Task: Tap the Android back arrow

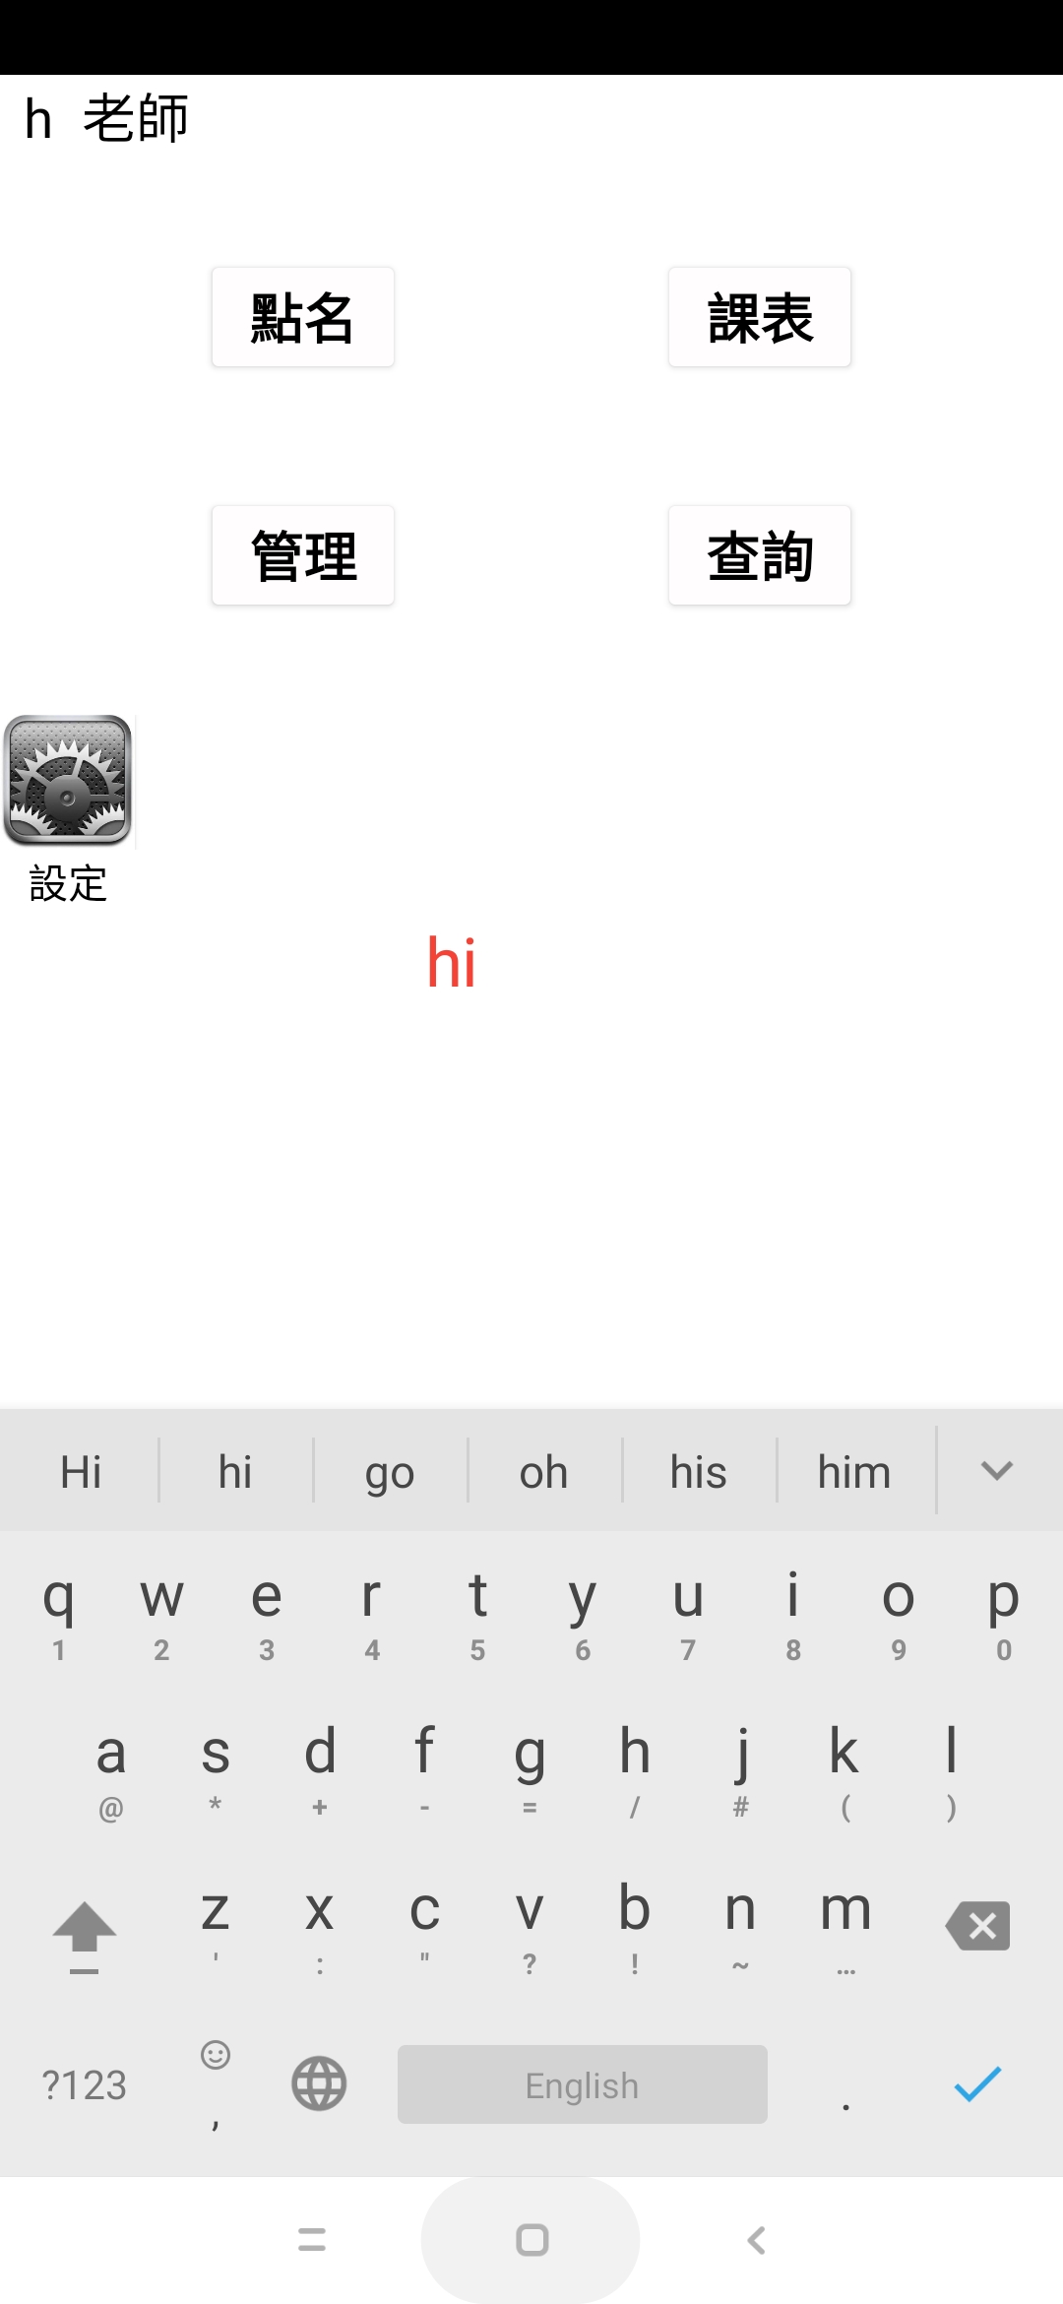Action: click(756, 2240)
